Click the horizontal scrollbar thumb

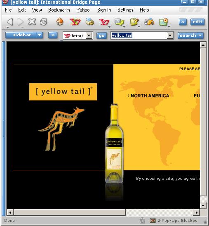[69, 212]
